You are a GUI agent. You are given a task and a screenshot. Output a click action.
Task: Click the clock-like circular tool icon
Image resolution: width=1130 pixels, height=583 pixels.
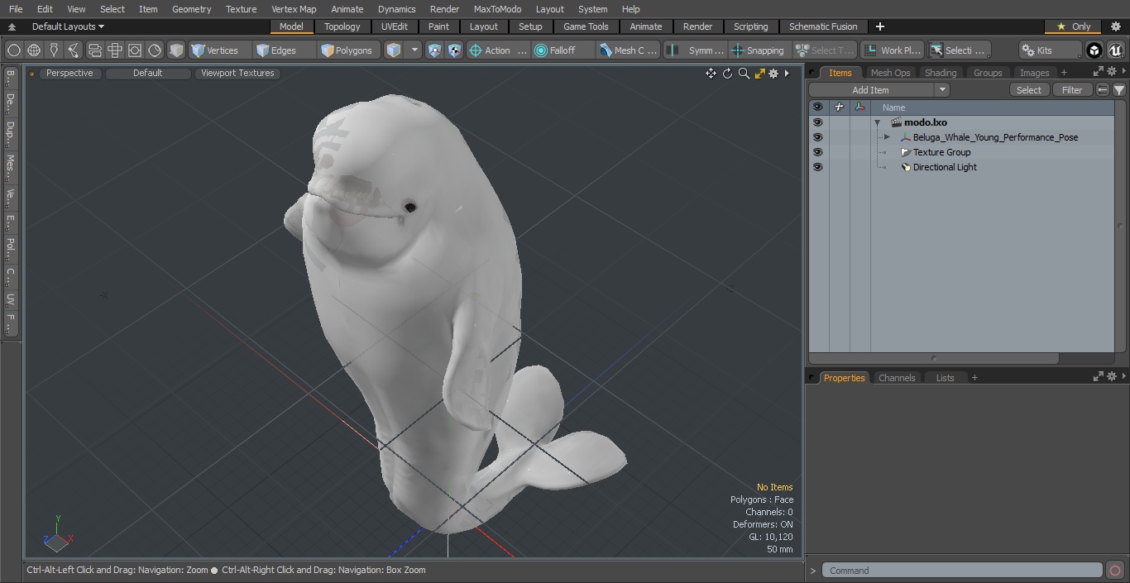point(155,50)
